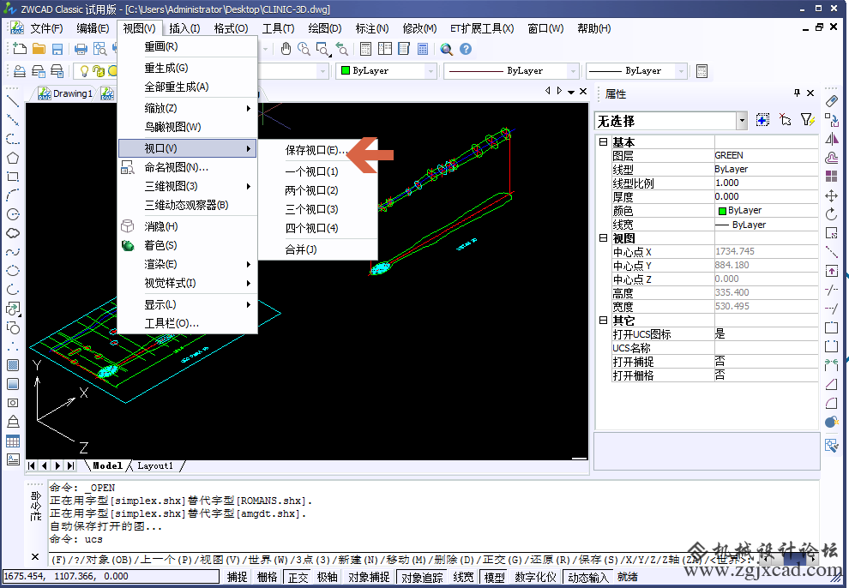Select the Explode bomb icon
The image size is (849, 588).
[832, 422]
